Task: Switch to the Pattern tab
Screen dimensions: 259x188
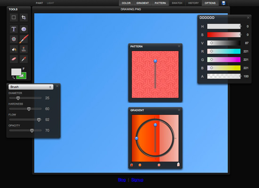Action: (x=160, y=3)
